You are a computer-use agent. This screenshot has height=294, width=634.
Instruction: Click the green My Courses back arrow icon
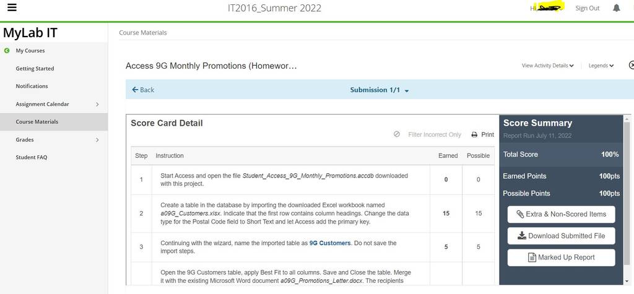[6, 51]
